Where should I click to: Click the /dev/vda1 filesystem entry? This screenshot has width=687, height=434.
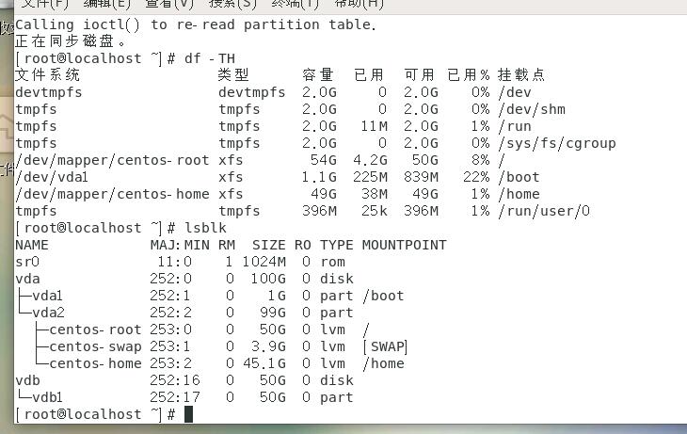[52, 177]
